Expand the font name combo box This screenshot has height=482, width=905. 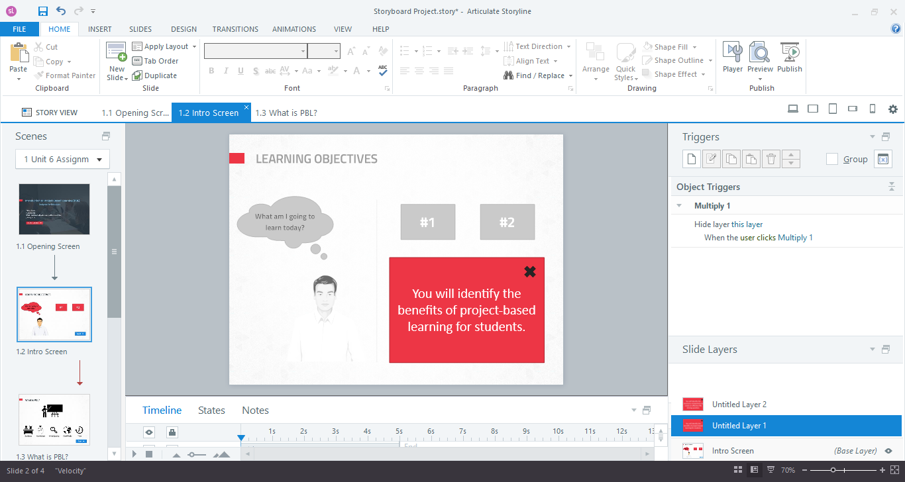303,51
